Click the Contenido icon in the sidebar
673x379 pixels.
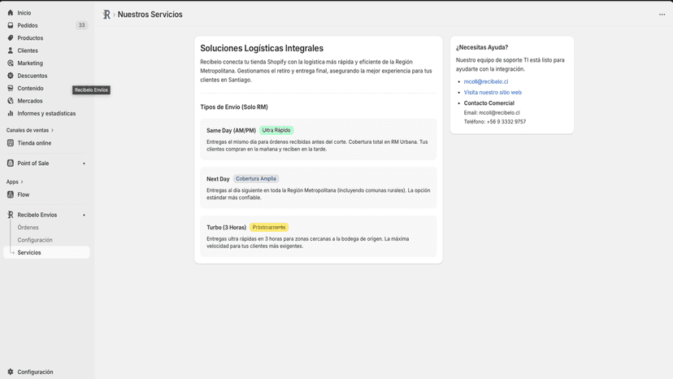(x=11, y=88)
